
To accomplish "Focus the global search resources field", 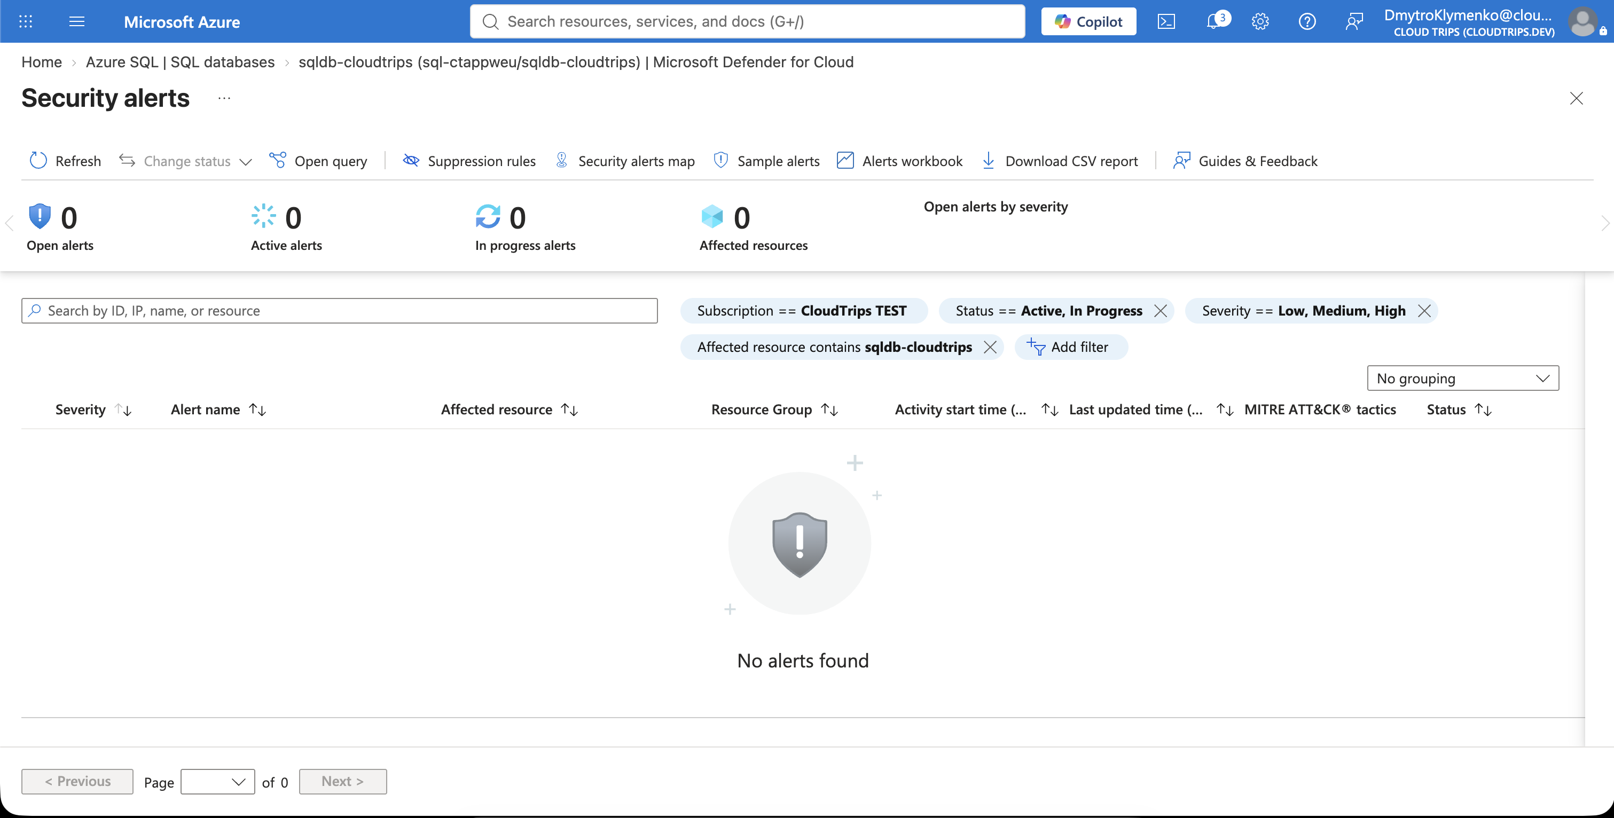I will [x=748, y=21].
